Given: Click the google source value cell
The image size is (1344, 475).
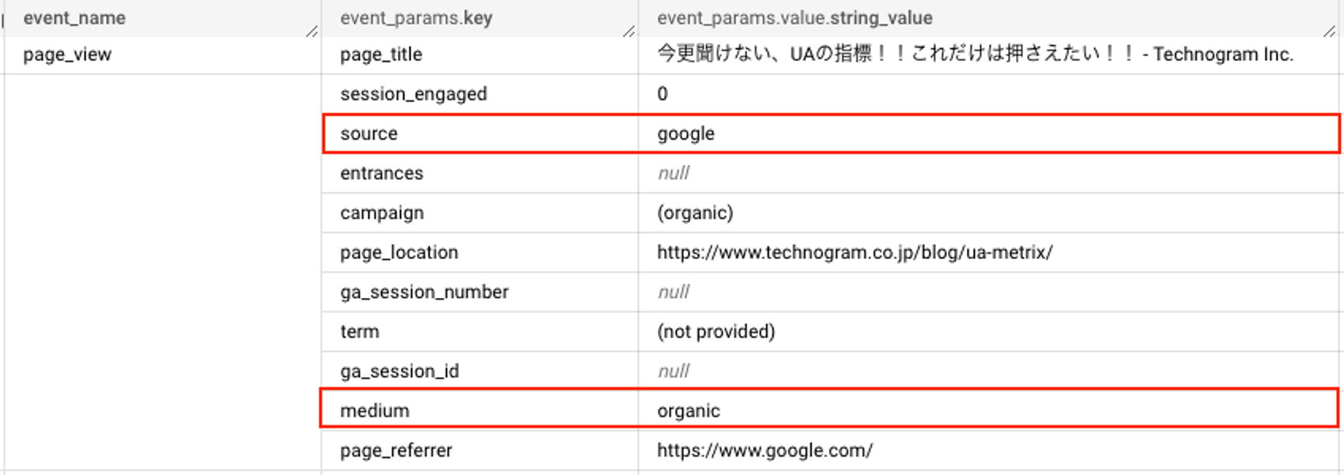Looking at the screenshot, I should [x=988, y=134].
